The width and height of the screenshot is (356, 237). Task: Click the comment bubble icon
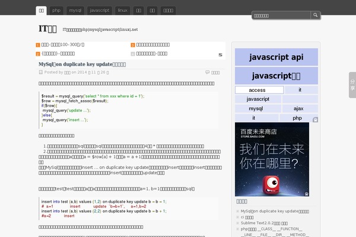click(207, 72)
